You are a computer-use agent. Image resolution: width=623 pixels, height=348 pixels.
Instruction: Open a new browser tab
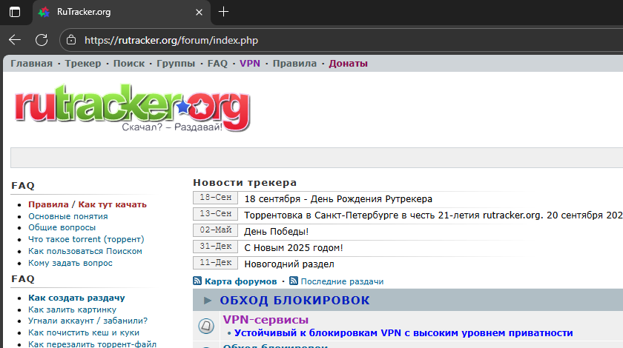point(224,12)
